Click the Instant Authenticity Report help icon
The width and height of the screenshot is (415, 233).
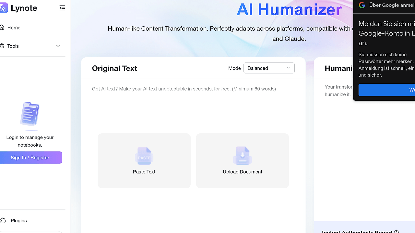tap(396, 231)
